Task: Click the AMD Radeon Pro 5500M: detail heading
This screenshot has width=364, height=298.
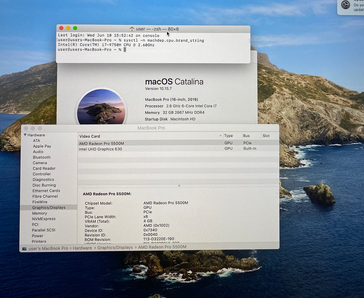Action: click(x=107, y=194)
